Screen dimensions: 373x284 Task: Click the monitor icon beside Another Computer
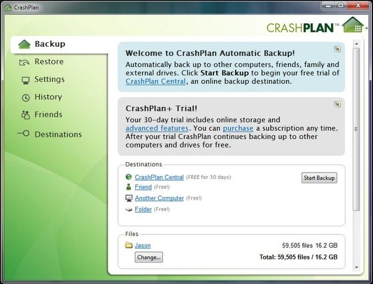[x=129, y=198]
